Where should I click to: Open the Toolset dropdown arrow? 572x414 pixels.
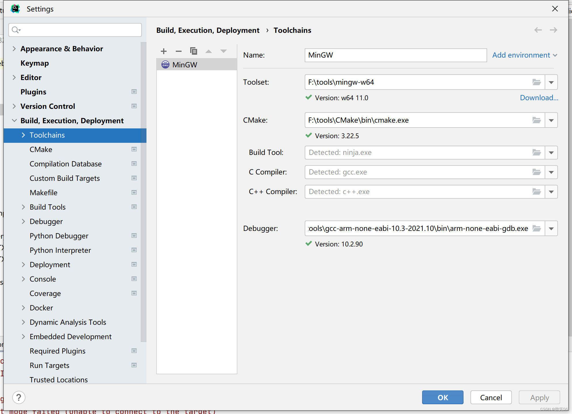[551, 82]
